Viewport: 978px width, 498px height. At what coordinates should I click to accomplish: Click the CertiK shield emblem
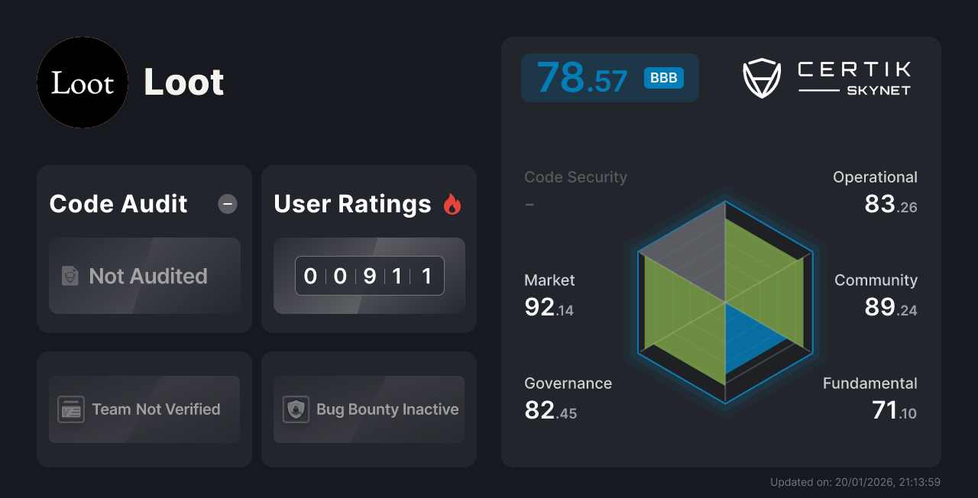pos(761,76)
